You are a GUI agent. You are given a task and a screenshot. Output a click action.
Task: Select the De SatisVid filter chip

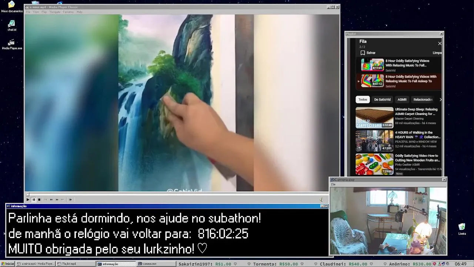click(x=382, y=99)
